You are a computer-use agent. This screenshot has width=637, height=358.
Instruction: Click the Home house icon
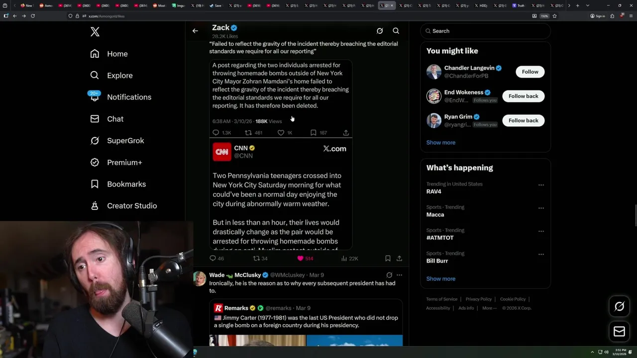pyautogui.click(x=95, y=54)
